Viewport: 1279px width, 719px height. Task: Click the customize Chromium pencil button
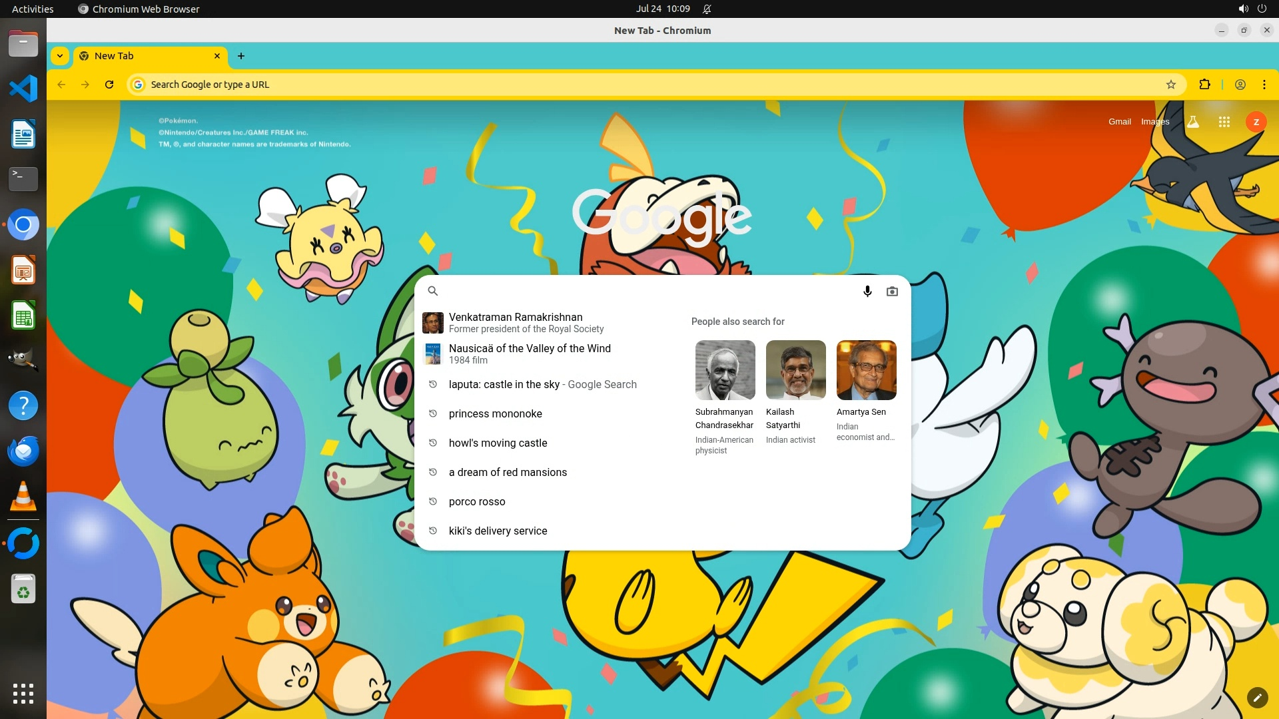[x=1257, y=697]
